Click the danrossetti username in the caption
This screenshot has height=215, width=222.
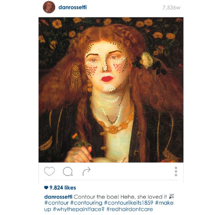(58, 197)
